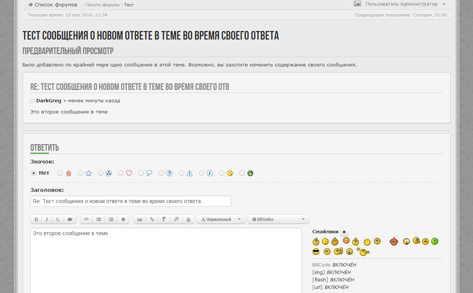The width and height of the screenshot is (473, 293).
Task: Open the 'Нормальный' font size dropdown
Action: pos(221,219)
